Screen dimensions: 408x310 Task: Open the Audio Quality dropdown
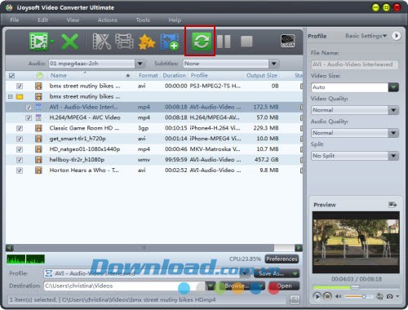[x=393, y=133]
